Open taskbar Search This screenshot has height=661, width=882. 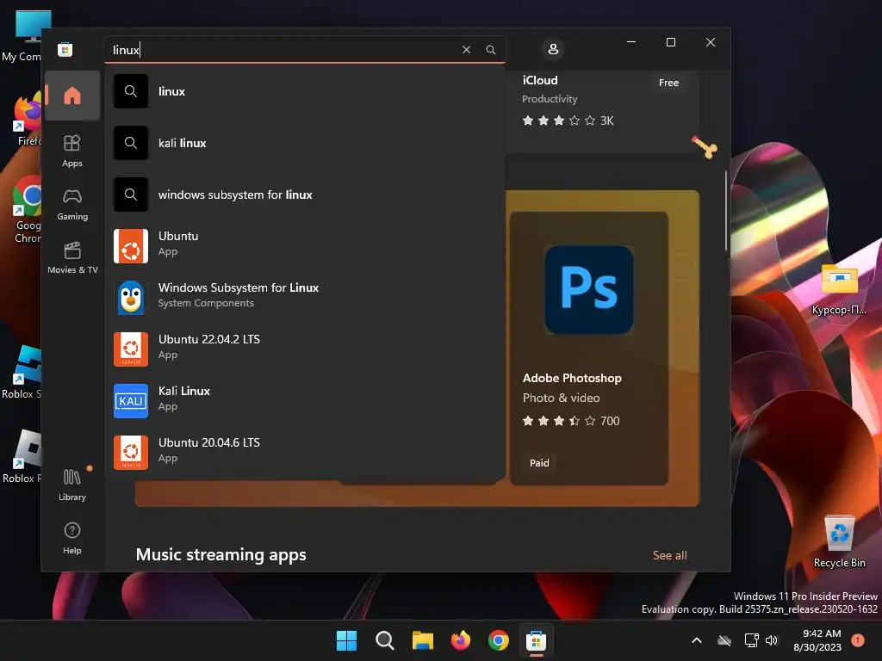384,640
